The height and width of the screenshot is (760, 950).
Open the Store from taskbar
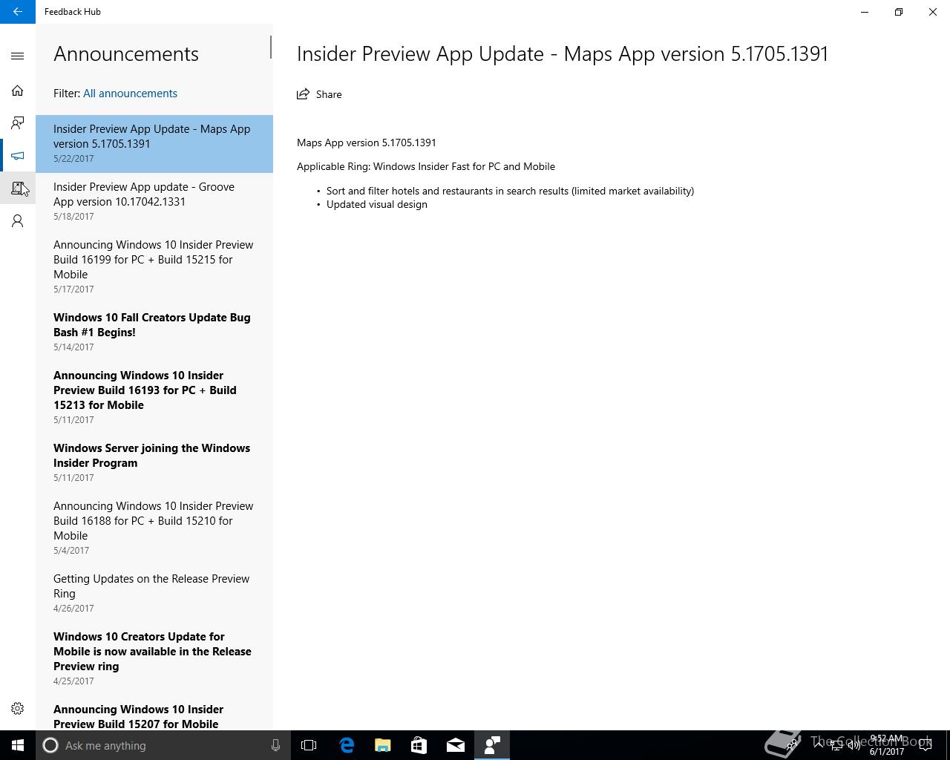419,745
